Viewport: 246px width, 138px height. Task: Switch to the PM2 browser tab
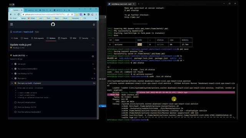(45, 10)
